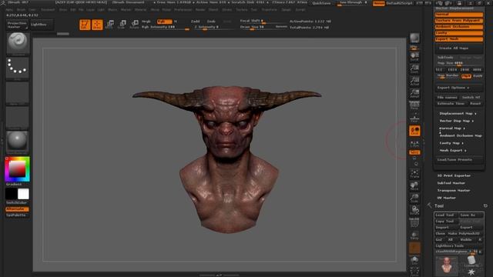Click the Scale view icon in right shelf
Viewport: 493px width, 277px height.
click(414, 199)
